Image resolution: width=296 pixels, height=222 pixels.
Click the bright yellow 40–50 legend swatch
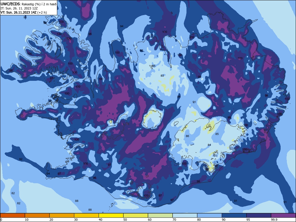point(111,215)
